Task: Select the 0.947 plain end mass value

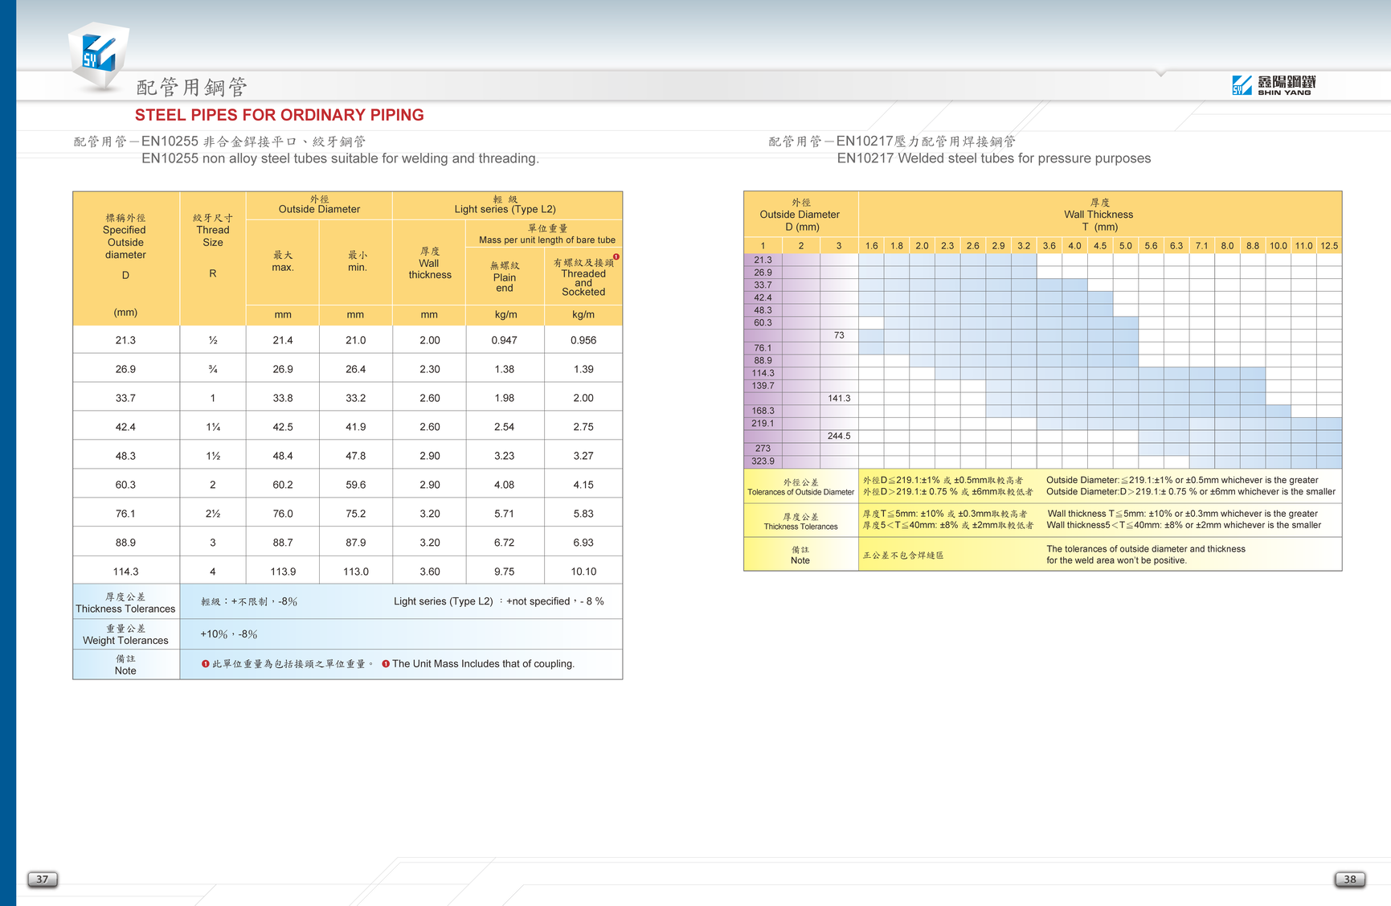Action: [x=505, y=340]
